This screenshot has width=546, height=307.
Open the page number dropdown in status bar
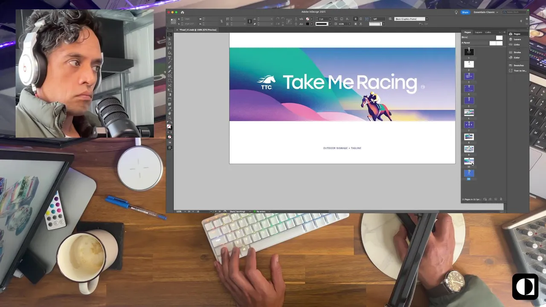tap(211, 211)
